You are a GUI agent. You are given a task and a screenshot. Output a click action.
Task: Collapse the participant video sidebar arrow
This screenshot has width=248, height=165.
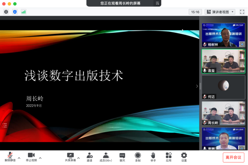[x=197, y=86]
